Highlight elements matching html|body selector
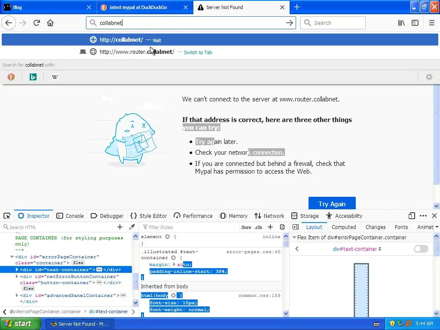 tap(174, 296)
